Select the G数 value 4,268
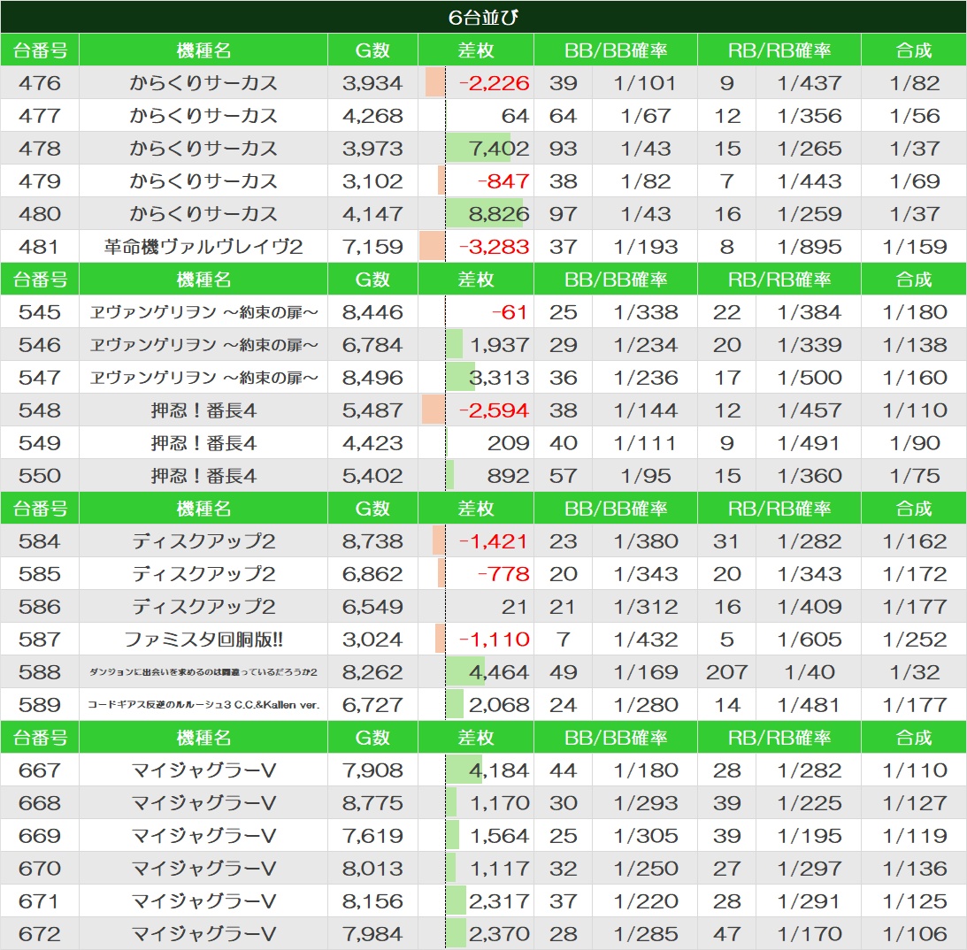 point(372,115)
